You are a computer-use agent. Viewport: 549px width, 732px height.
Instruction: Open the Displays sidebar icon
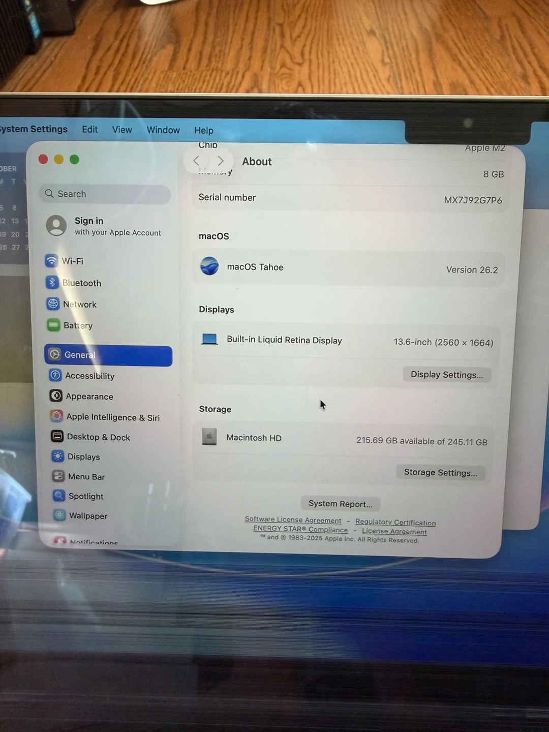click(x=58, y=456)
